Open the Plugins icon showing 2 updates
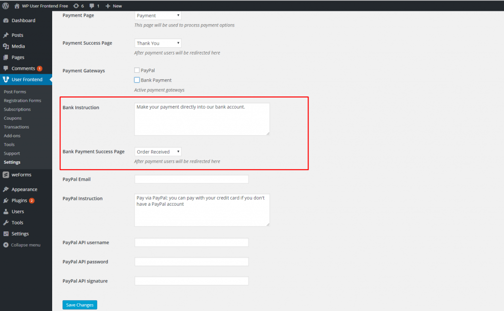Image resolution: width=504 pixels, height=311 pixels. point(7,200)
